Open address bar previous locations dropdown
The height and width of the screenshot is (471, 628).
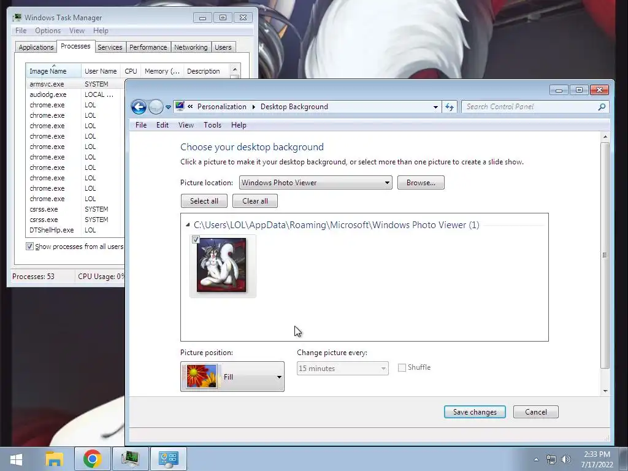click(435, 107)
